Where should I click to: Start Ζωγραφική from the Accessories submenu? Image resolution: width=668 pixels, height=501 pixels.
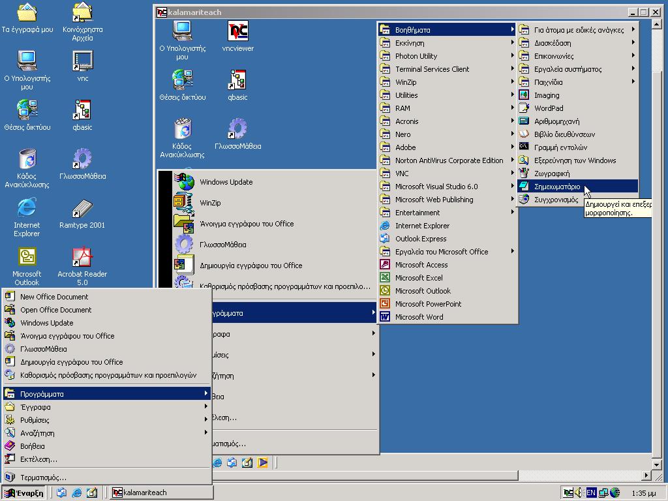tap(577, 174)
